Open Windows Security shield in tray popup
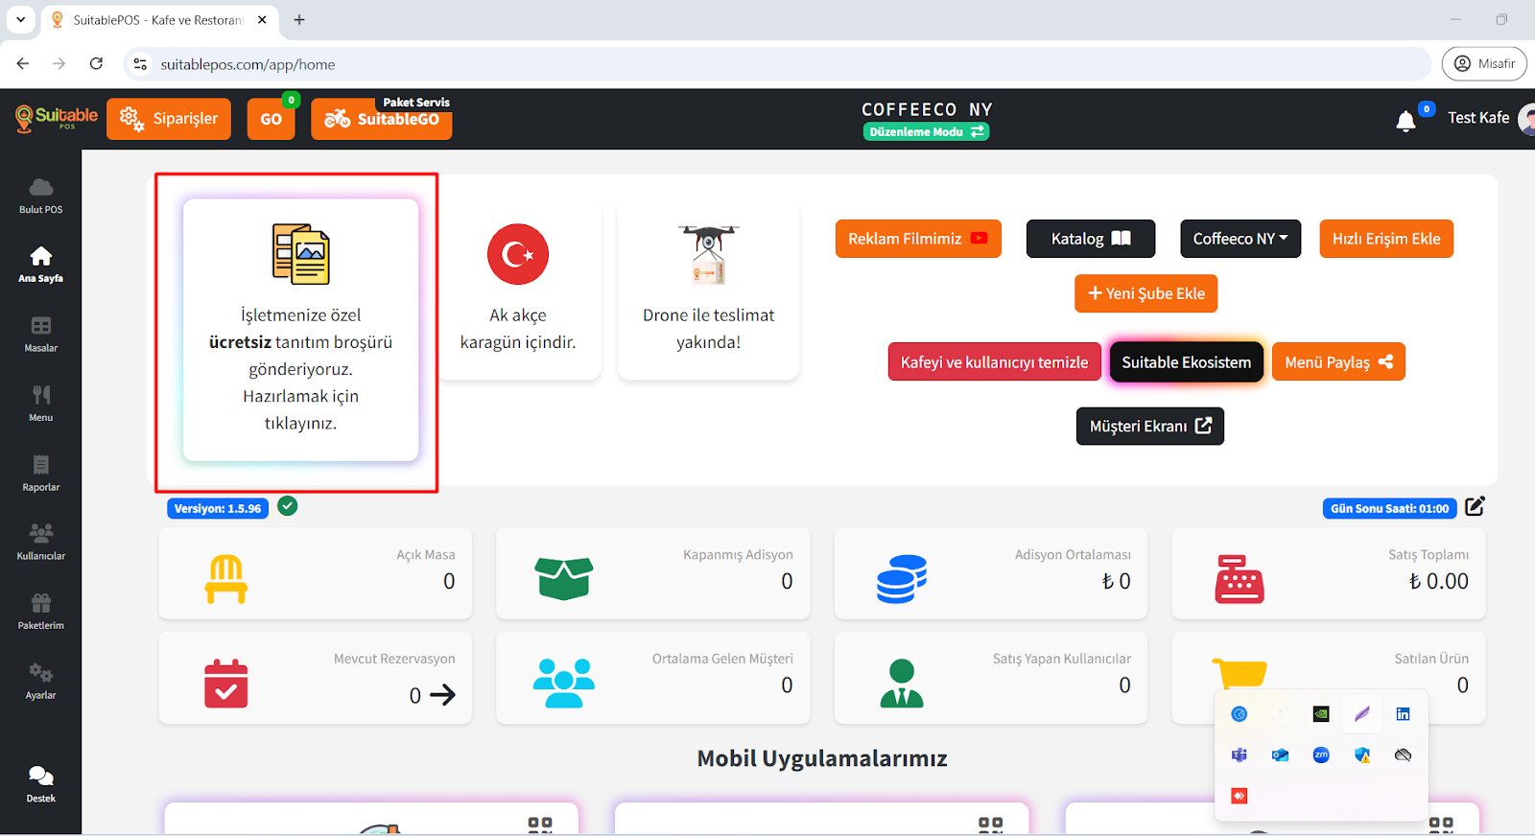 [x=1362, y=755]
